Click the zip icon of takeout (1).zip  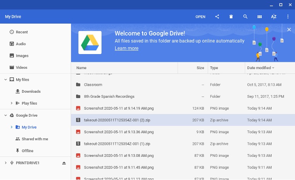[78, 144]
